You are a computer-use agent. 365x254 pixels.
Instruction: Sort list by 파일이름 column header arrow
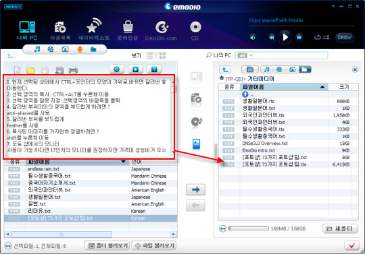click(322, 87)
